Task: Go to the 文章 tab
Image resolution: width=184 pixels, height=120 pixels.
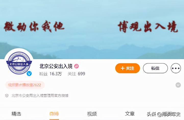Action: pyautogui.click(x=130, y=114)
